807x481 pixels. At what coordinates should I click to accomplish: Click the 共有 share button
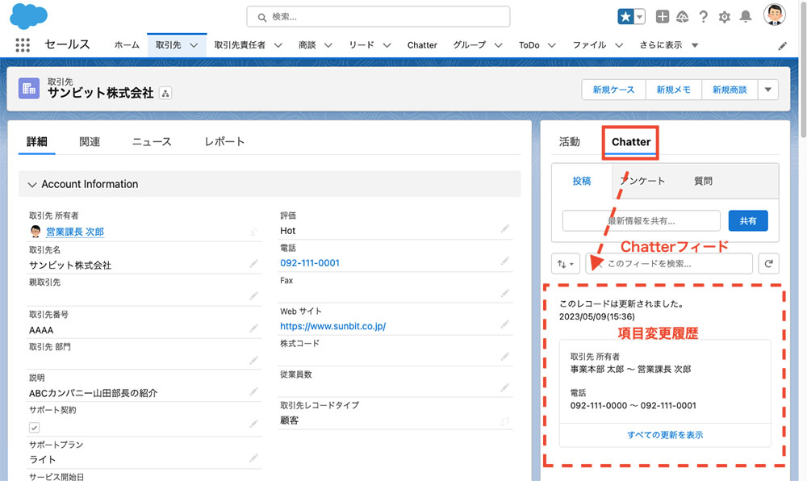pyautogui.click(x=748, y=220)
